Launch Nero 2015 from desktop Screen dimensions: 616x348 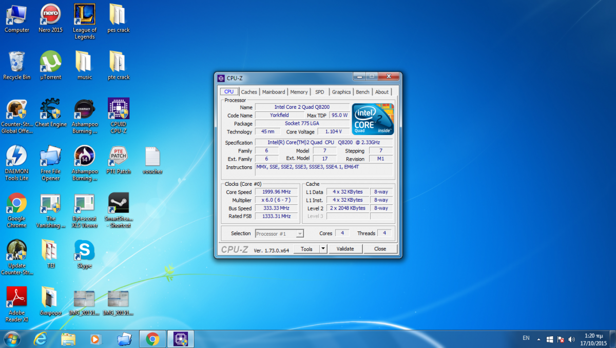click(x=50, y=18)
